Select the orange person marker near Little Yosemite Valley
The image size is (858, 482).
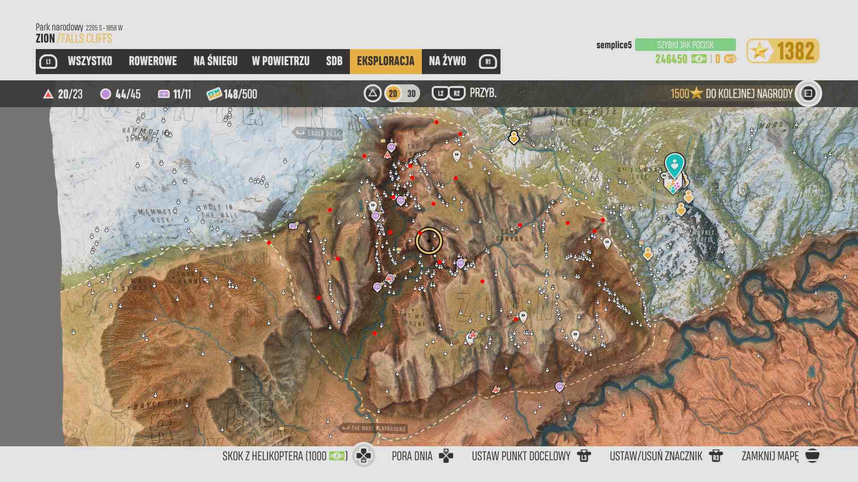point(514,137)
